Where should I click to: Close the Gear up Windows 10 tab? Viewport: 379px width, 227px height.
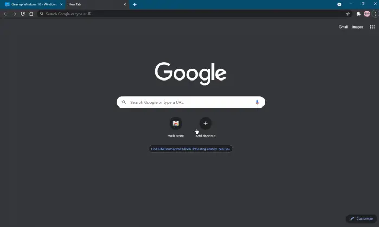tap(61, 4)
